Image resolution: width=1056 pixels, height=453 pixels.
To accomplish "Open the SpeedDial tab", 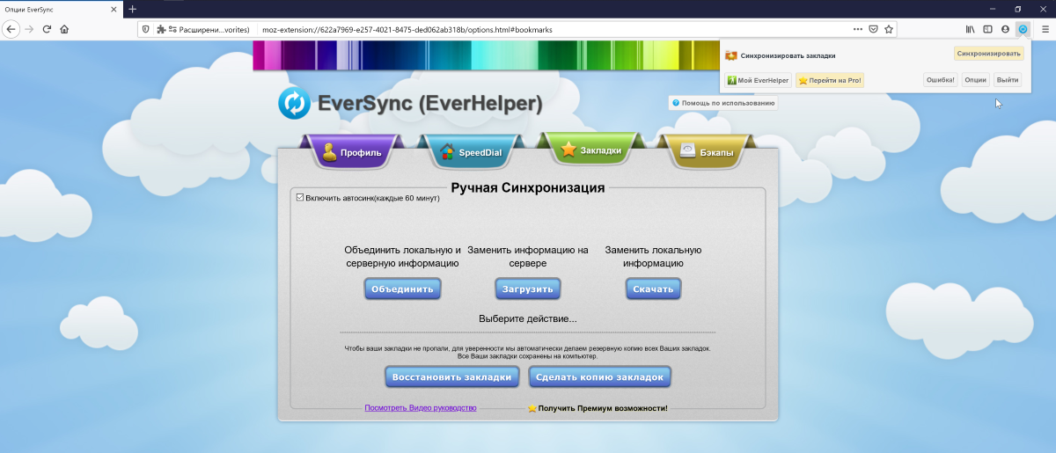I will (x=471, y=152).
